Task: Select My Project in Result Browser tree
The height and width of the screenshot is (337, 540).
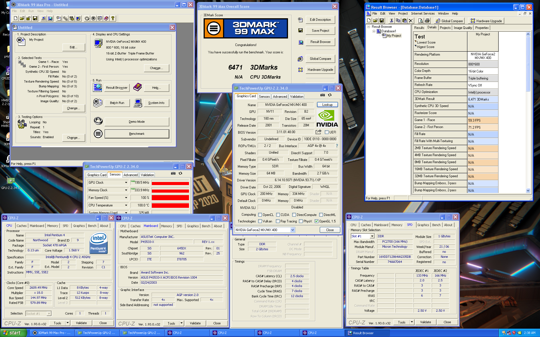Action: point(394,36)
